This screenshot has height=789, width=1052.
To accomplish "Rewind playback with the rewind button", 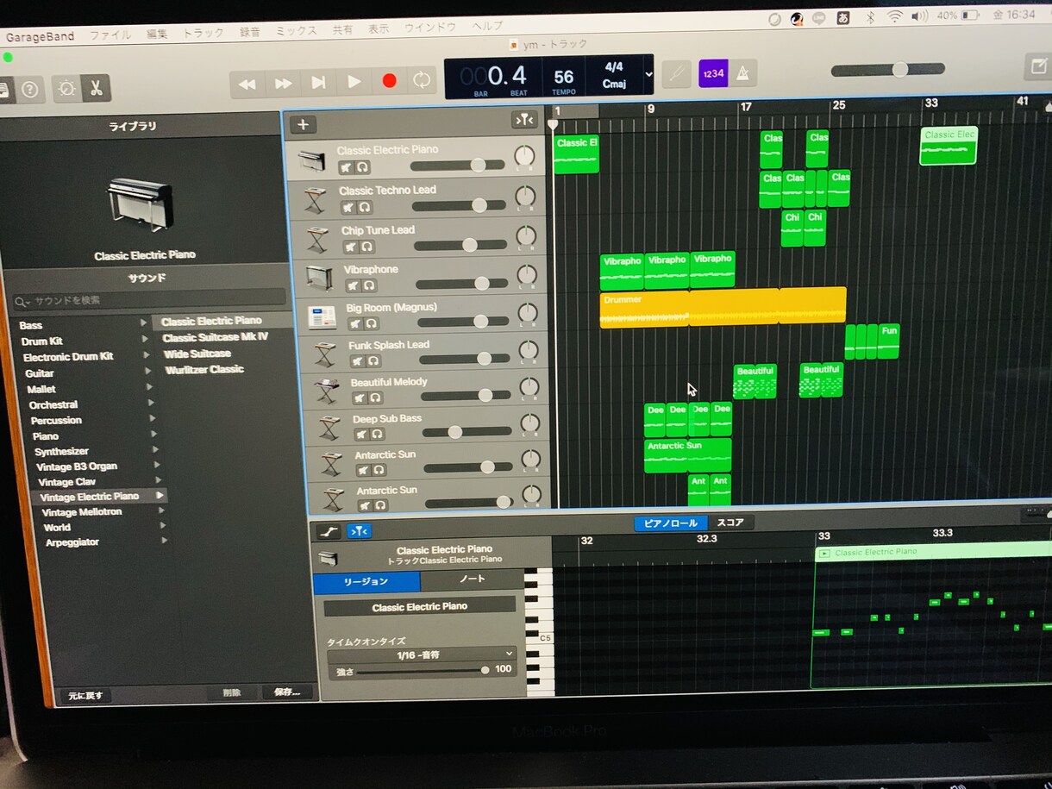I will pyautogui.click(x=247, y=84).
